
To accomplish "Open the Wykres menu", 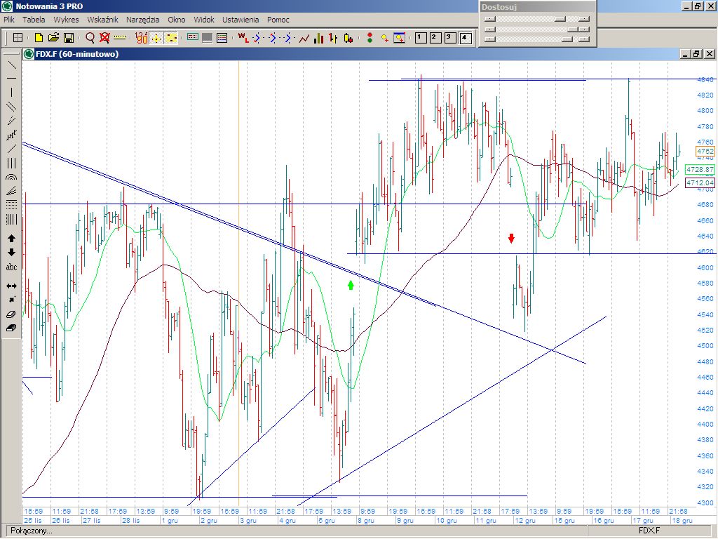I will [x=66, y=20].
